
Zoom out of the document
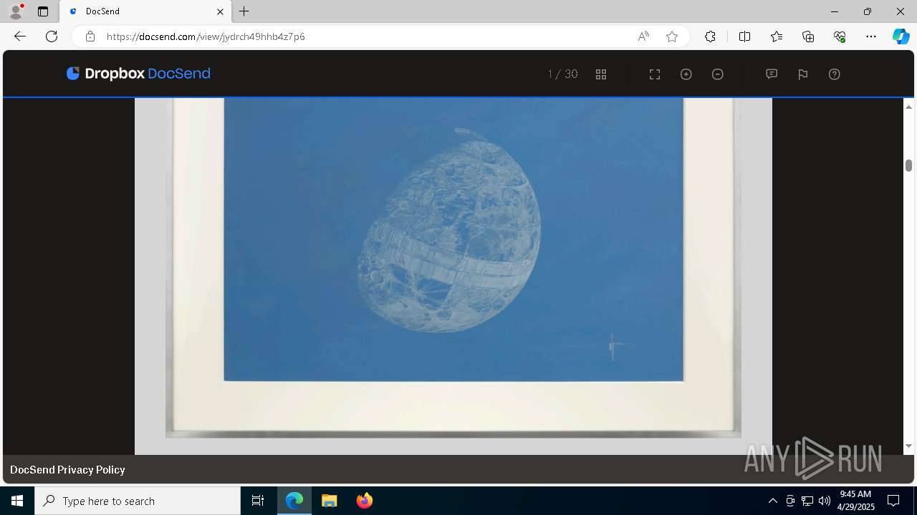718,74
